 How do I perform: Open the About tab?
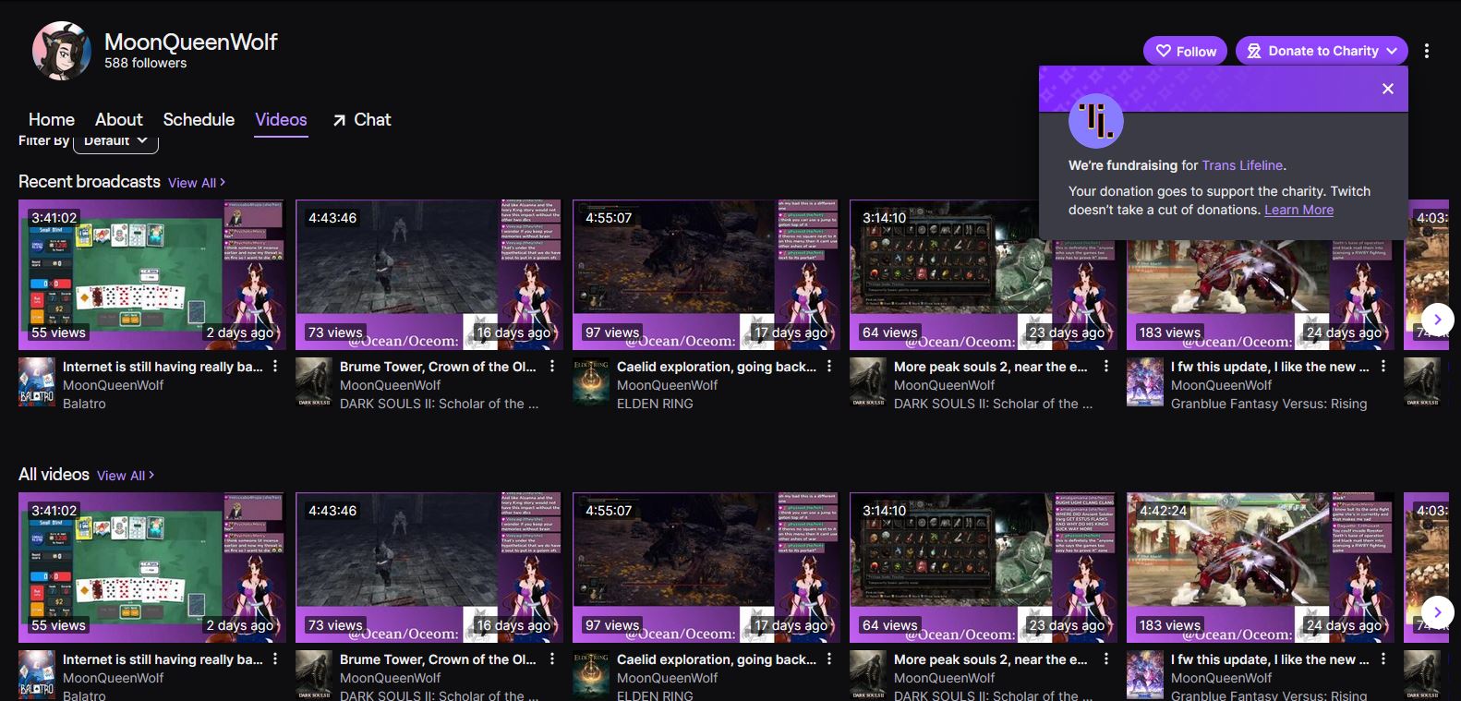pos(119,120)
